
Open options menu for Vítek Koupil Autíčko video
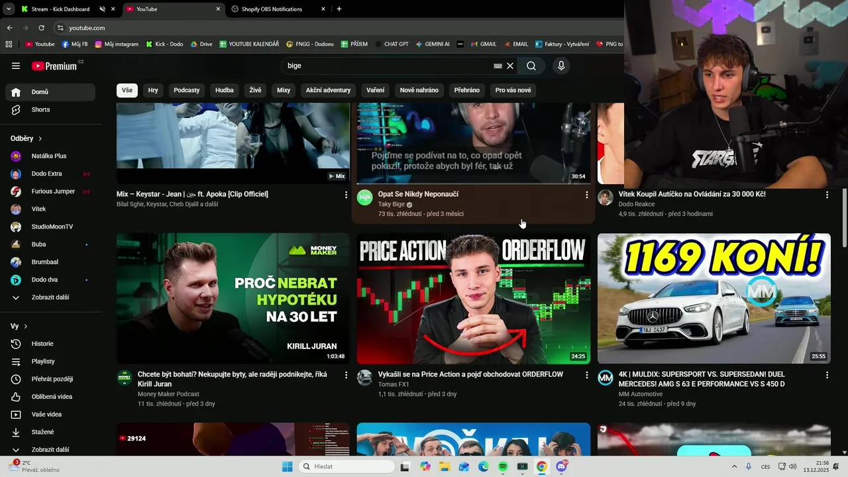click(827, 195)
